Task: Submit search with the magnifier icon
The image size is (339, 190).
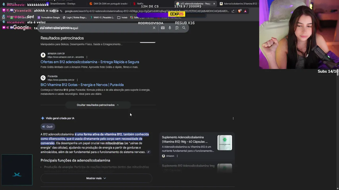Action: [x=184, y=28]
